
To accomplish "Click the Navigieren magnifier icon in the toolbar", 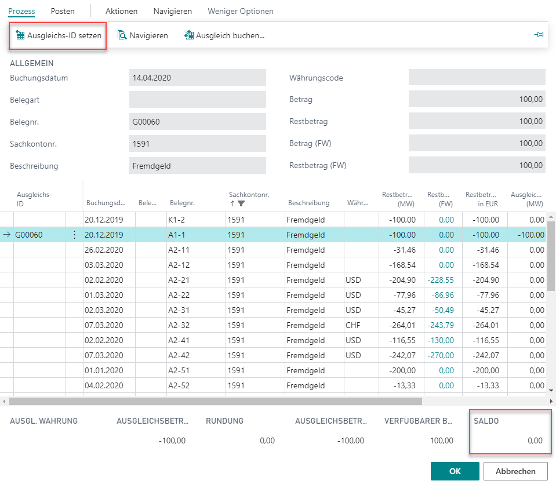I will pos(122,35).
